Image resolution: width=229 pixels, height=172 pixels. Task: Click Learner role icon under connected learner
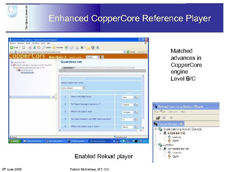click(x=169, y=153)
